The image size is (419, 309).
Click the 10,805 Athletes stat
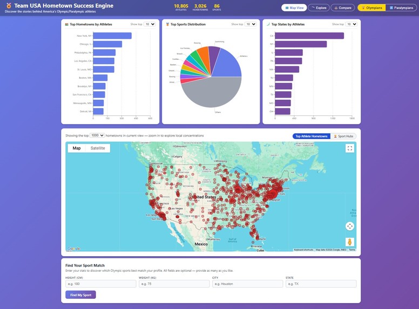(181, 7)
